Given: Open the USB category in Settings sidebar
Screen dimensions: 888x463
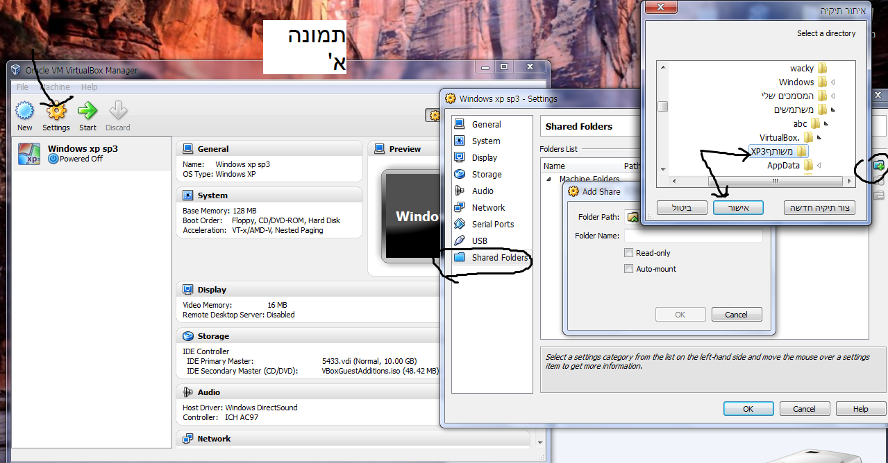Looking at the screenshot, I should (x=479, y=241).
